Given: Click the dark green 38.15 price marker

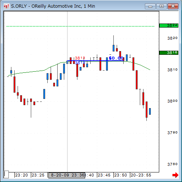Looking at the screenshot, I should tap(169, 53).
